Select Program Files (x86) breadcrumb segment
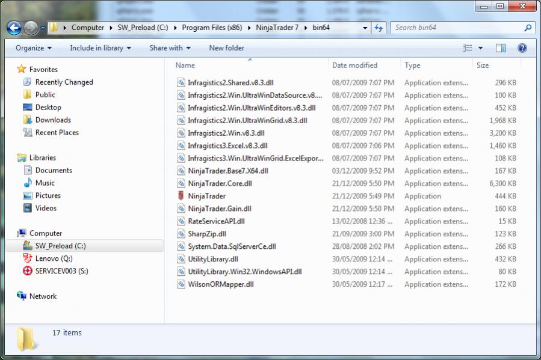The height and width of the screenshot is (360, 541). pos(212,28)
